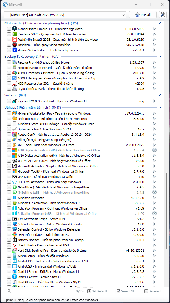Image resolution: width=170 pixels, height=303 pixels.
Task: Check the WinToUSB checkbox
Action: click(x=9, y=266)
